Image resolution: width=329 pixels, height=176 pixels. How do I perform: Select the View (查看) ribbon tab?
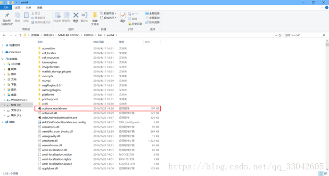pos(40,8)
